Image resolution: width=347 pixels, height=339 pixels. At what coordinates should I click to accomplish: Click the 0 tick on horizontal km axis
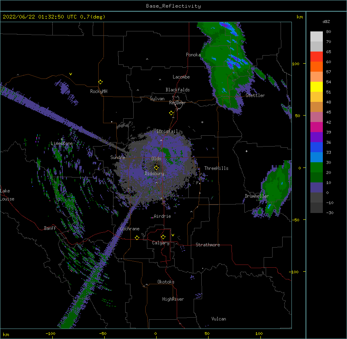coord(155,333)
